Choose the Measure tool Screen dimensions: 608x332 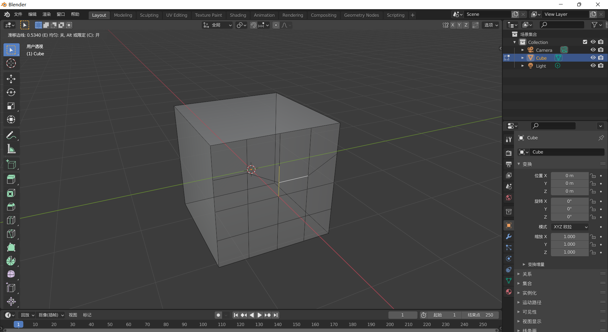click(x=11, y=149)
